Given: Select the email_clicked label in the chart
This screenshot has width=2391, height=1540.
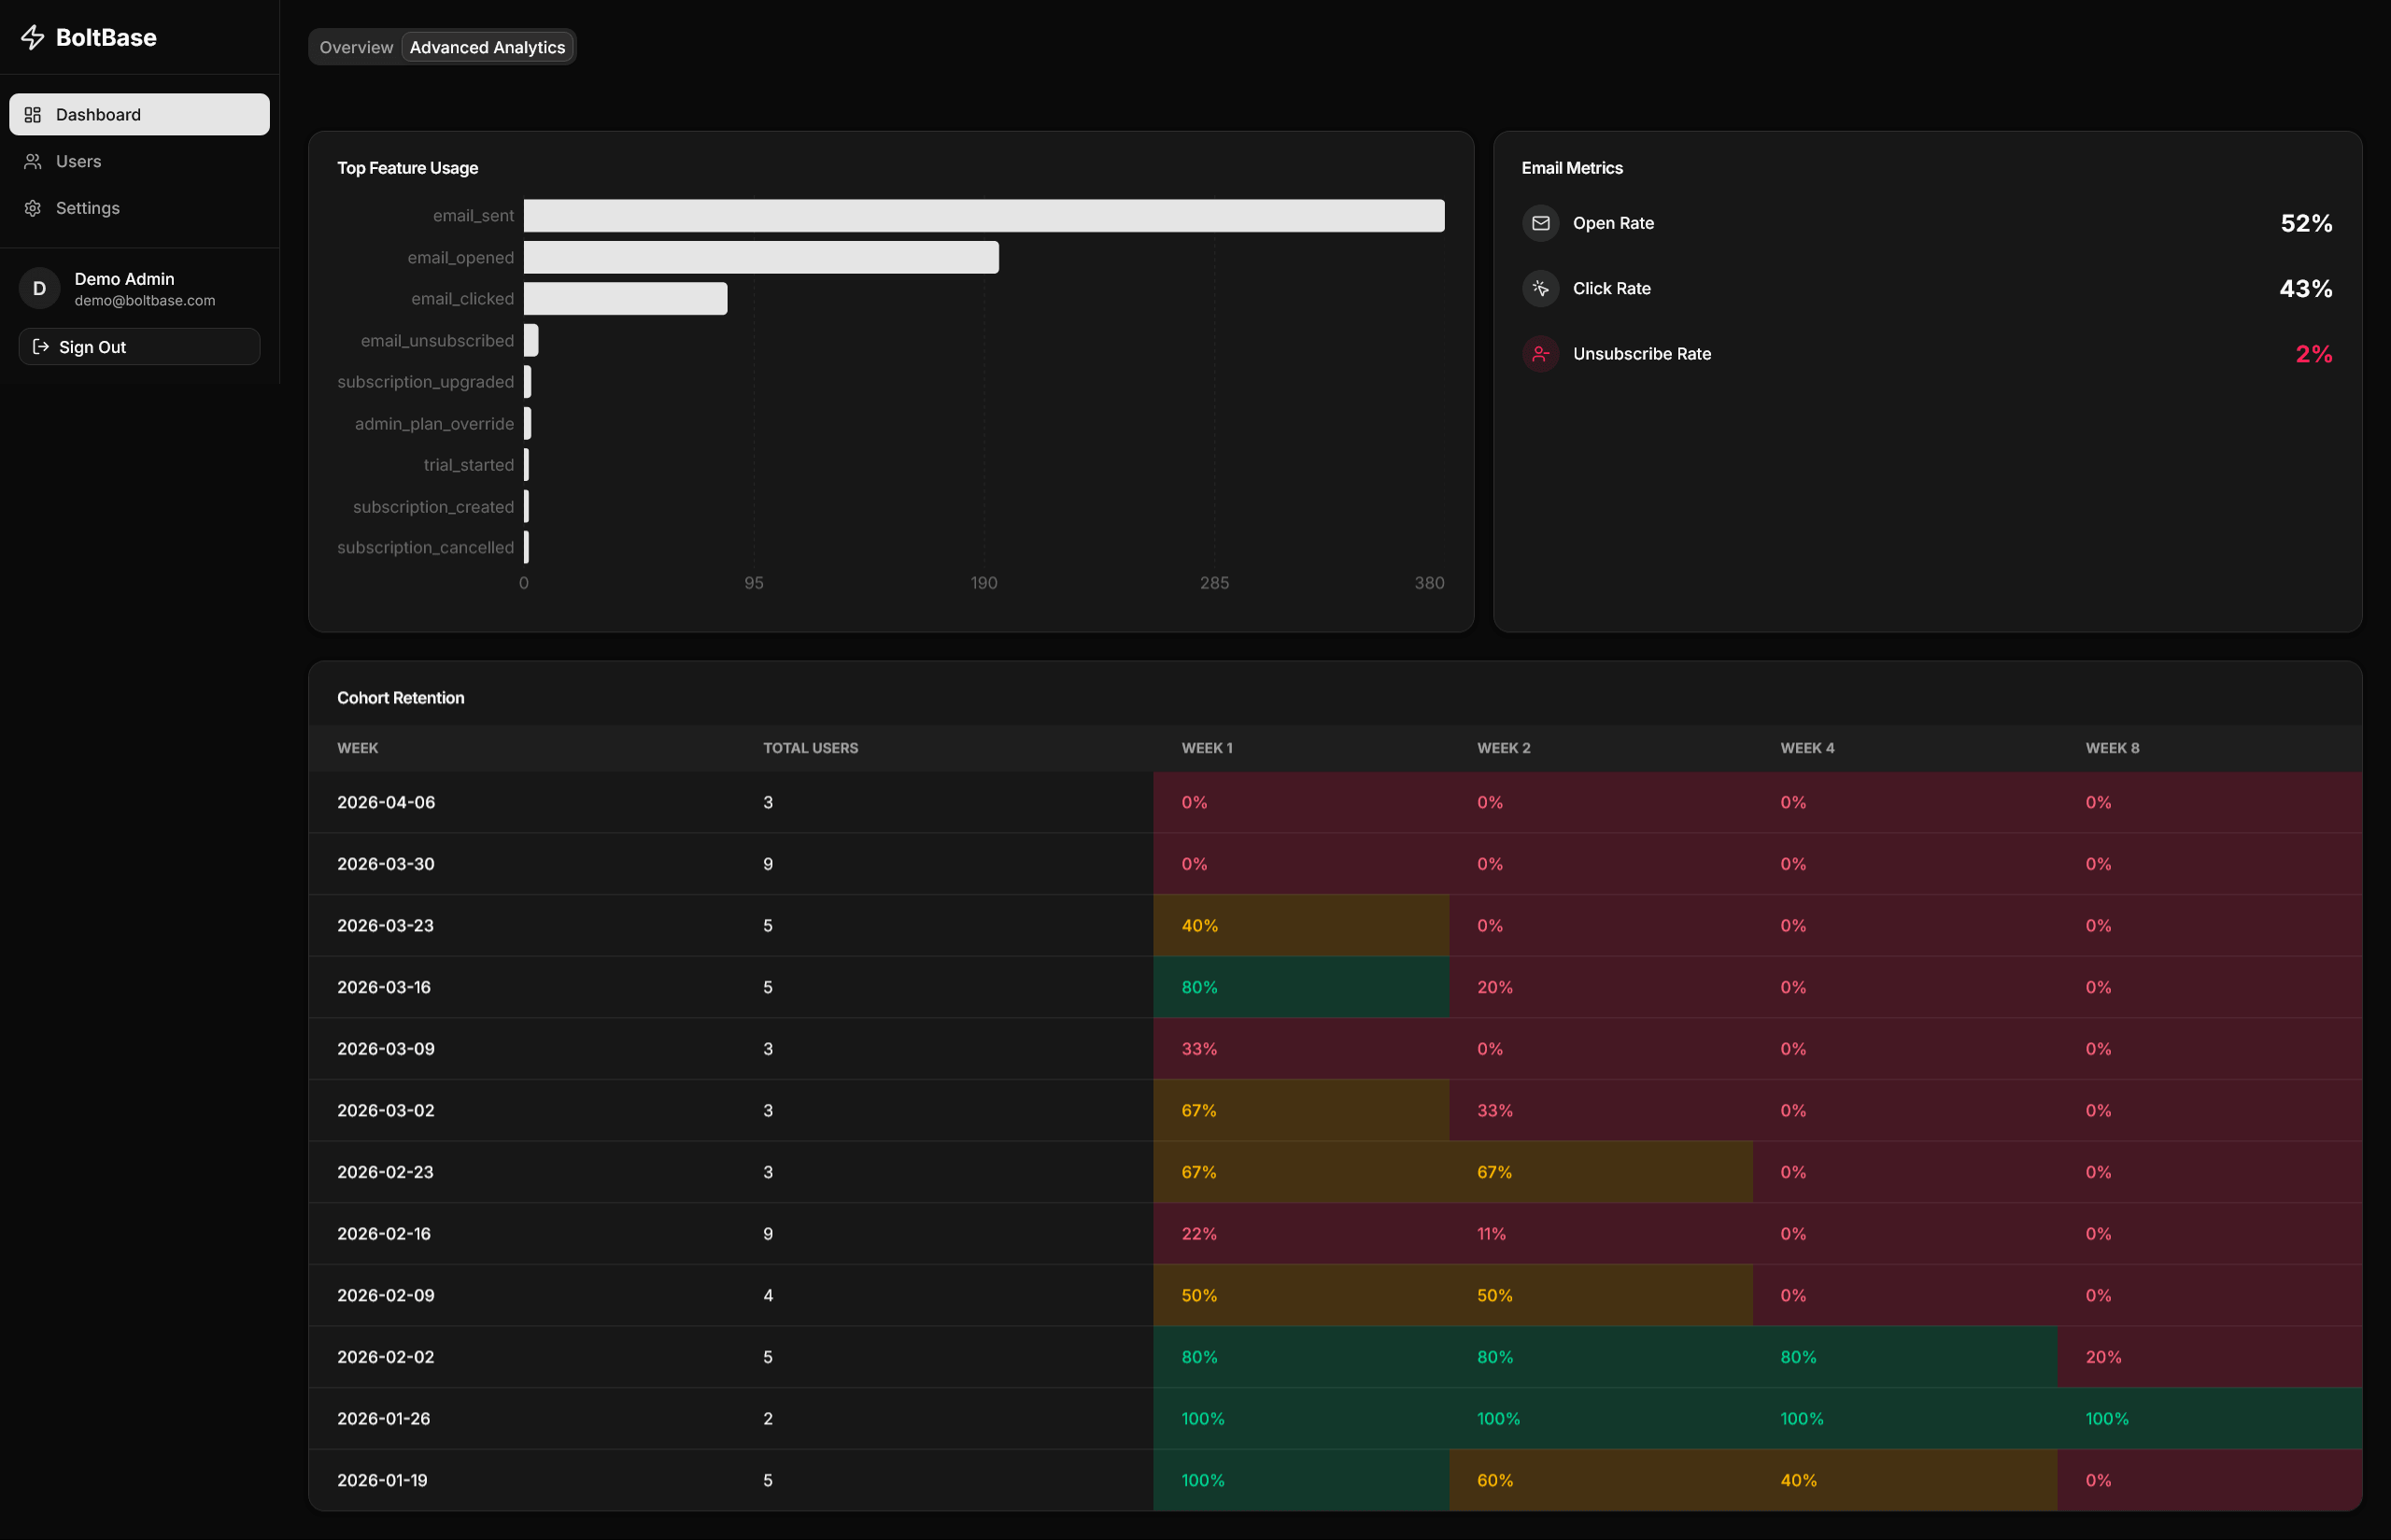Looking at the screenshot, I should 462,298.
